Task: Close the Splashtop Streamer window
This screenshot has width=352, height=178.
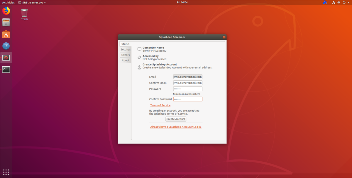Action: click(x=224, y=37)
